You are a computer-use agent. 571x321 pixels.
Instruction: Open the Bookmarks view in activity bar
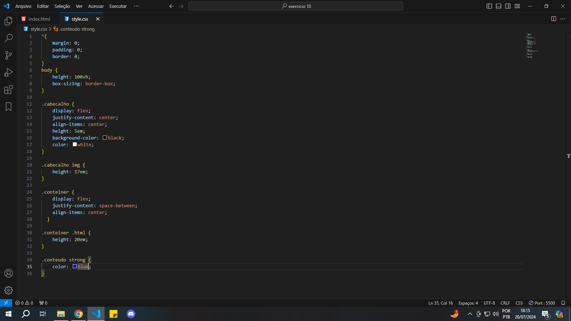click(9, 107)
